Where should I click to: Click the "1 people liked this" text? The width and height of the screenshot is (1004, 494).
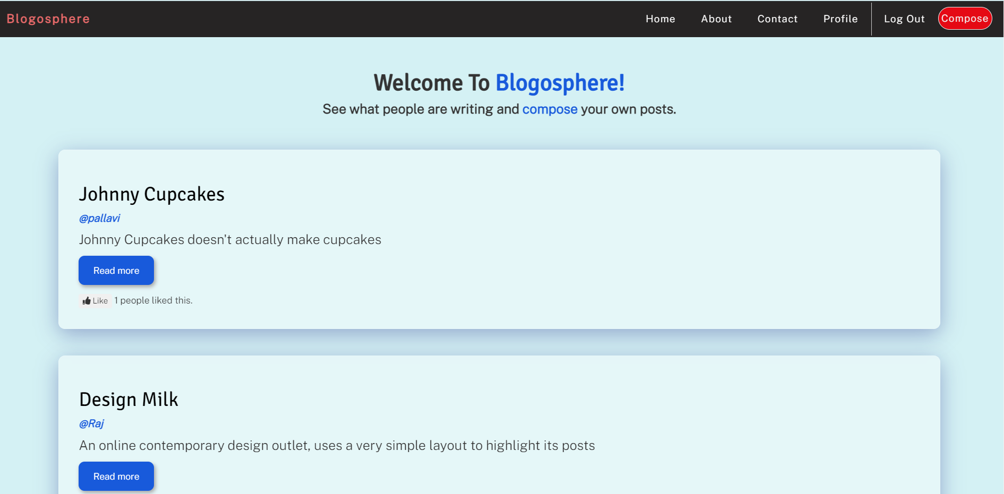coord(153,300)
